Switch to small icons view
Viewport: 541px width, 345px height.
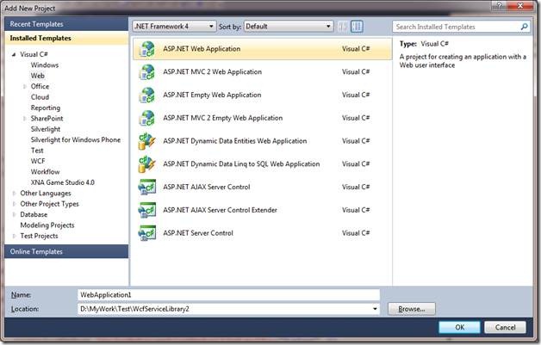point(345,27)
